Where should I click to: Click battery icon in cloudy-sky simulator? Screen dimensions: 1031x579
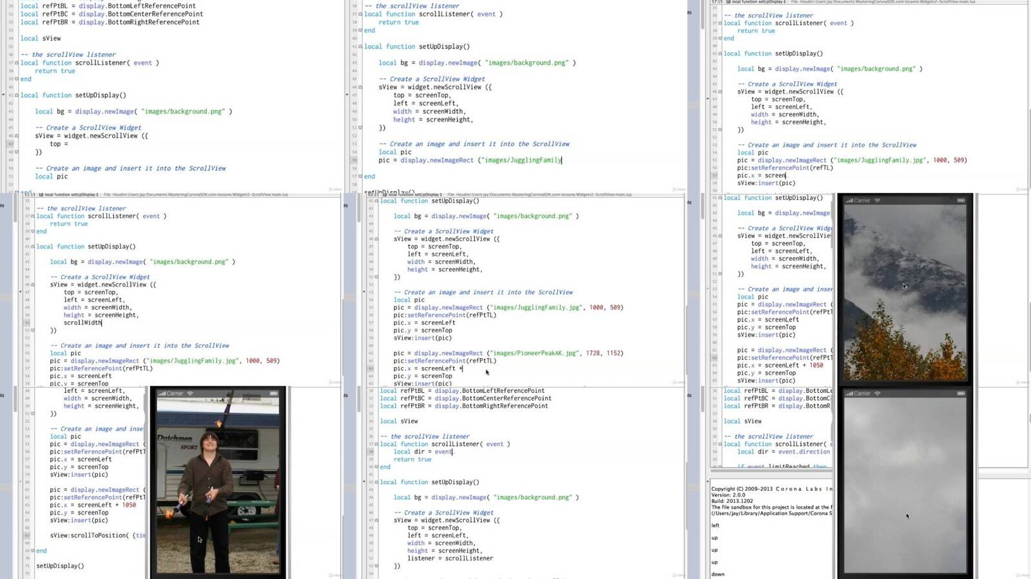(x=961, y=394)
